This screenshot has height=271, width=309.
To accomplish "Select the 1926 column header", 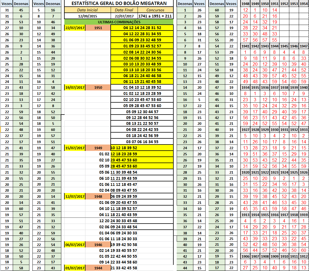I will (x=304, y=172).
